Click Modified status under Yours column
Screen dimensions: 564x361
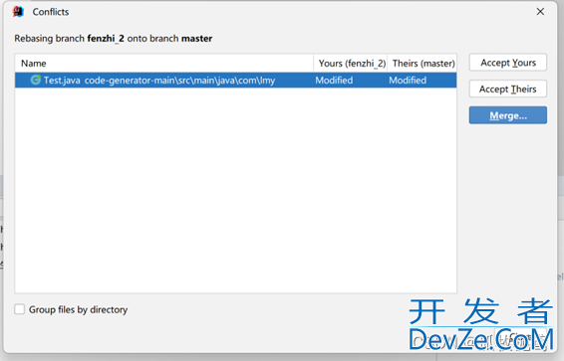pyautogui.click(x=334, y=81)
